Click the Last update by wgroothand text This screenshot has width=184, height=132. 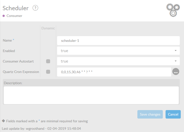pyautogui.click(x=41, y=129)
